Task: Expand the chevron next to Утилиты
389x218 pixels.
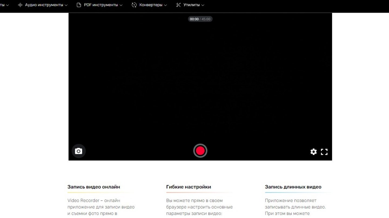Action: (x=203, y=5)
